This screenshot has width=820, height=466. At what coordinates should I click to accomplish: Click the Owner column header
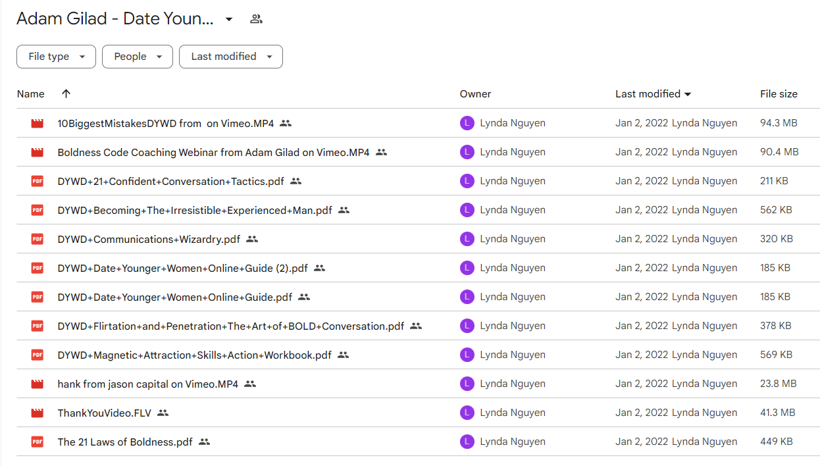pyautogui.click(x=476, y=94)
